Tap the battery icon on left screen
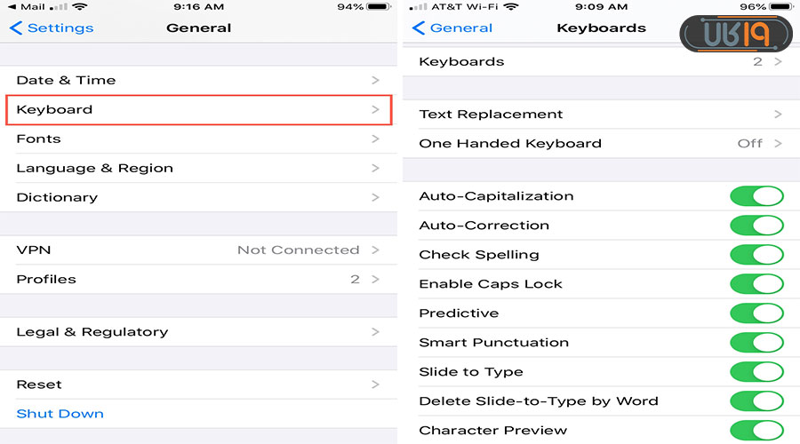Screen dimensions: 800x444 (381, 7)
